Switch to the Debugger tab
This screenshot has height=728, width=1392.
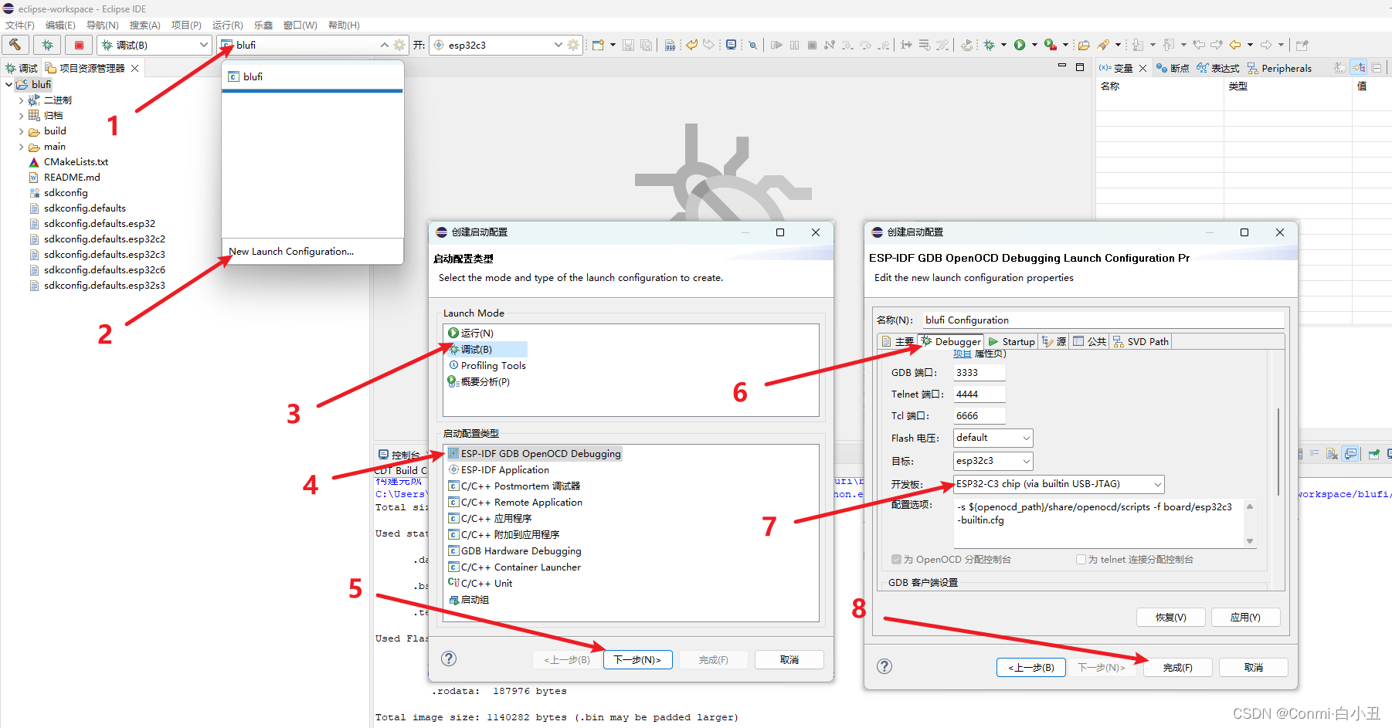(x=951, y=342)
